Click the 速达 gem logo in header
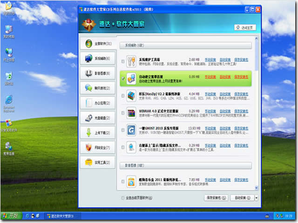298x223 pixels. (x=89, y=25)
